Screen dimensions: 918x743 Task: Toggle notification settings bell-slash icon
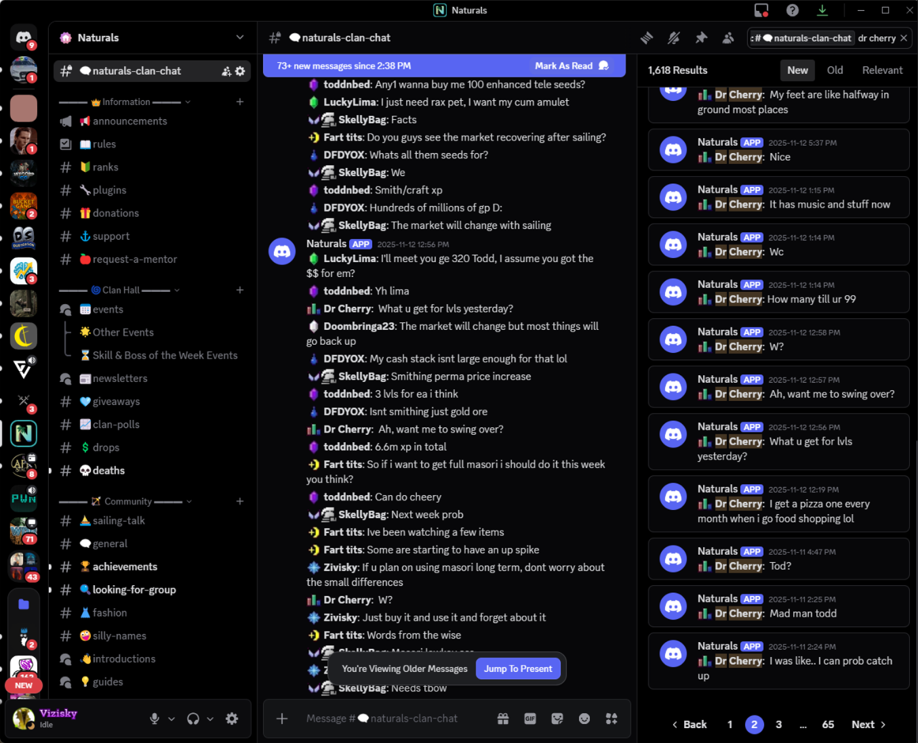pyautogui.click(x=674, y=38)
